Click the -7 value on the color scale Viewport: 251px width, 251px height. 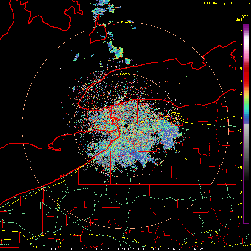[x=240, y=205]
